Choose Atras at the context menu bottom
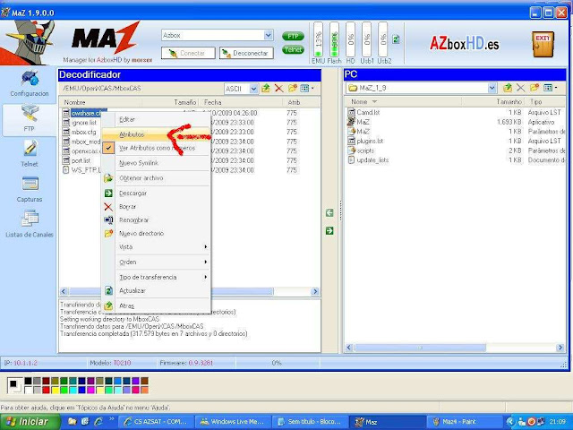Image resolution: width=573 pixels, height=430 pixels. coord(156,305)
